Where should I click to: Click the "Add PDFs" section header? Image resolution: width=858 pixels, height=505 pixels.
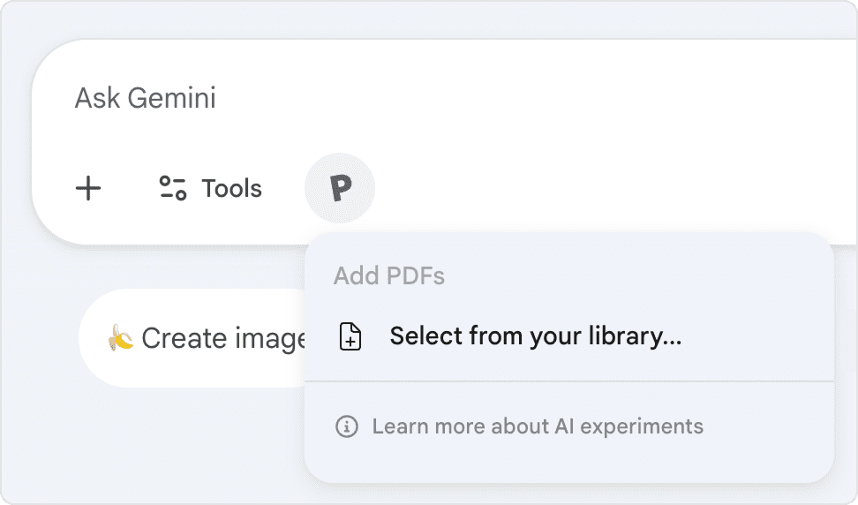pyautogui.click(x=388, y=276)
